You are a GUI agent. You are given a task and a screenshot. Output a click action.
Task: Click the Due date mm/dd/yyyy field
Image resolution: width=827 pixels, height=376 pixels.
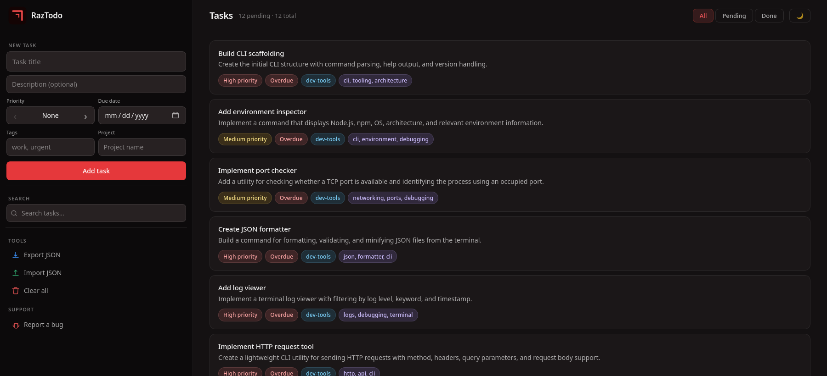point(142,115)
